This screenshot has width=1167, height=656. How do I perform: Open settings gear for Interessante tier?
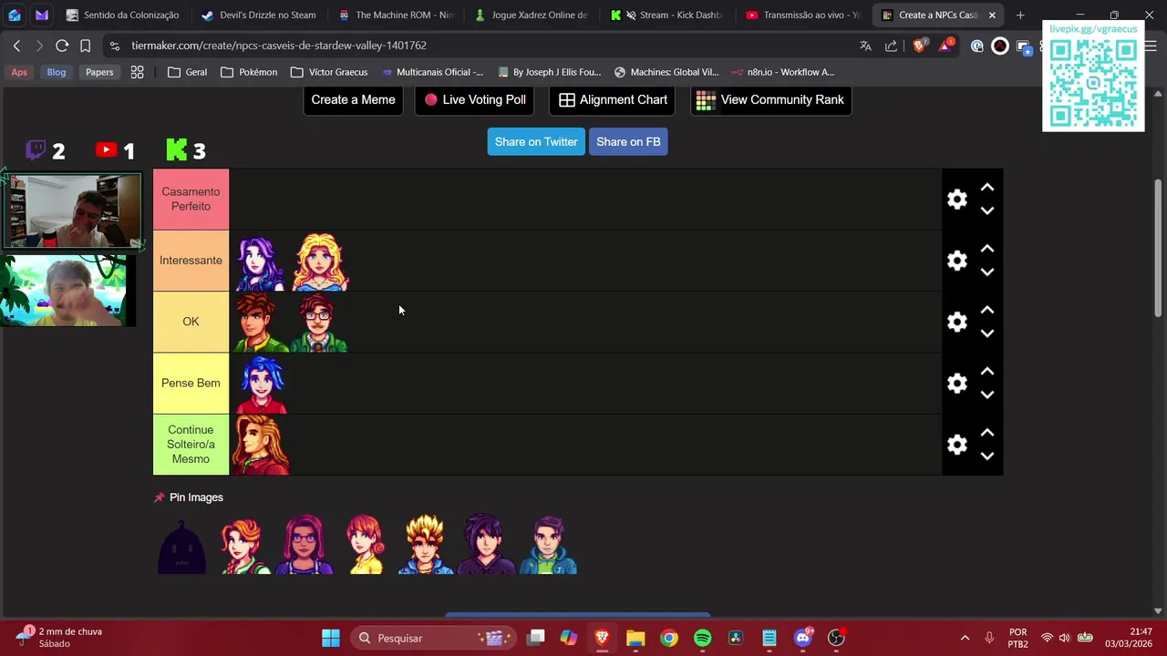point(956,261)
